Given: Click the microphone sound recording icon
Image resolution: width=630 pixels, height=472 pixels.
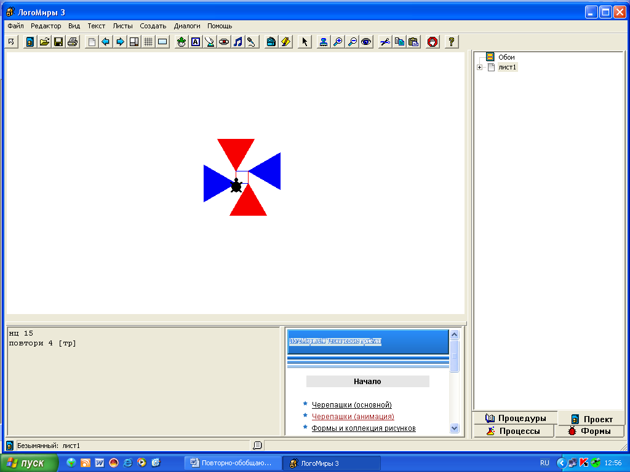Looking at the screenshot, I should click(252, 42).
